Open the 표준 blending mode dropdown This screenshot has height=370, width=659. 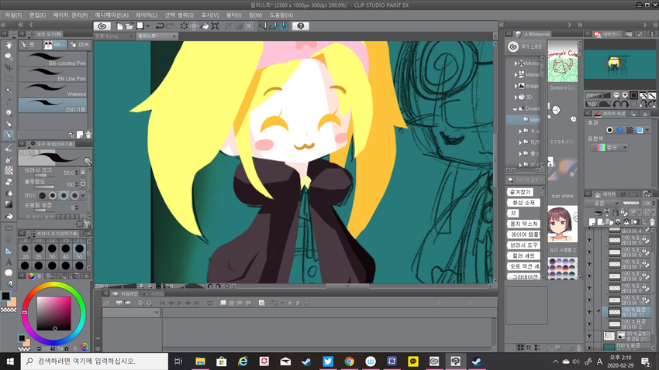click(x=602, y=203)
